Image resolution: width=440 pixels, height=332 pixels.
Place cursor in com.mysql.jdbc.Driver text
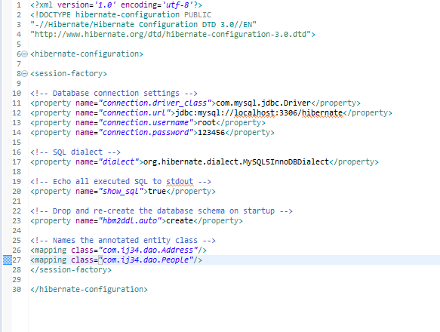[x=263, y=103]
